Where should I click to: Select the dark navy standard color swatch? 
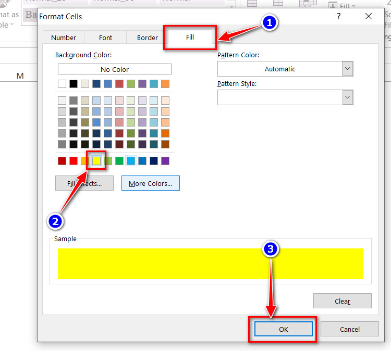[154, 161]
